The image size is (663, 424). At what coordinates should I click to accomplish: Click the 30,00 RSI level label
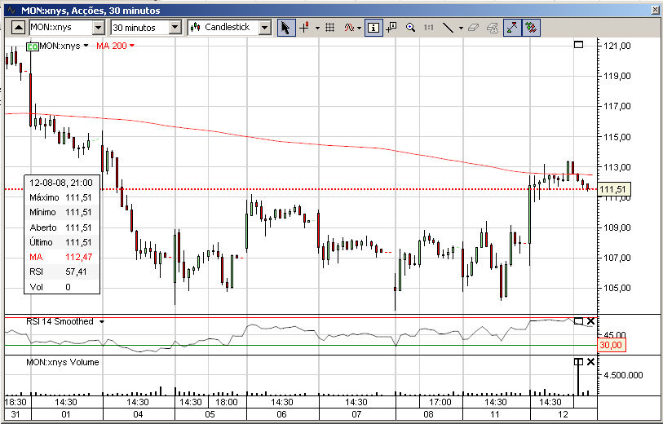[611, 345]
